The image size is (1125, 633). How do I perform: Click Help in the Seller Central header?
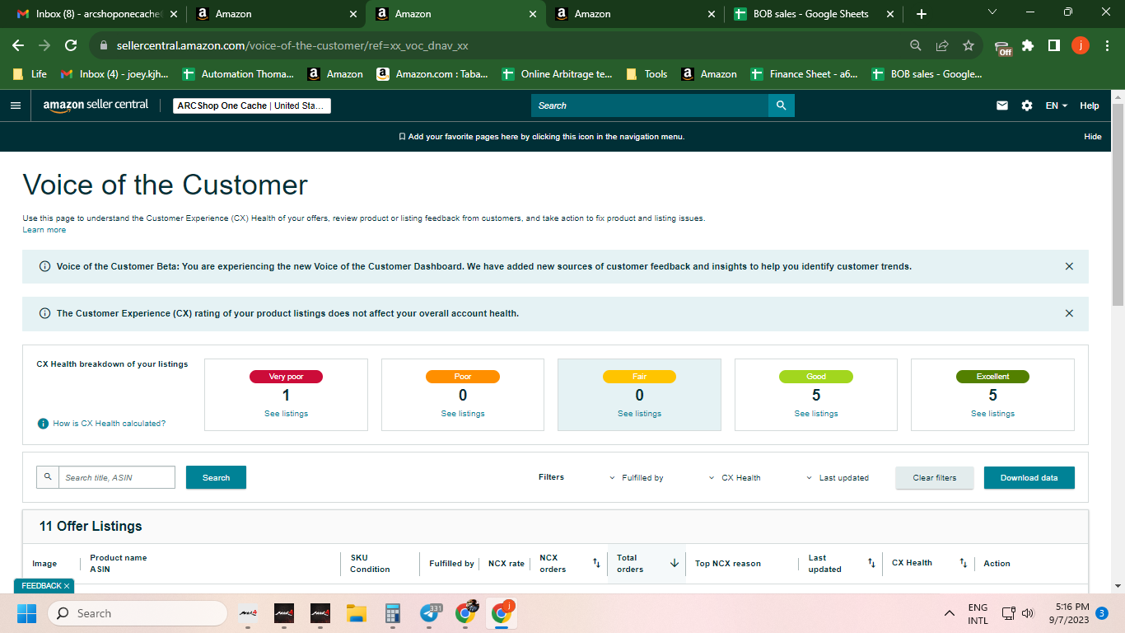pos(1090,105)
